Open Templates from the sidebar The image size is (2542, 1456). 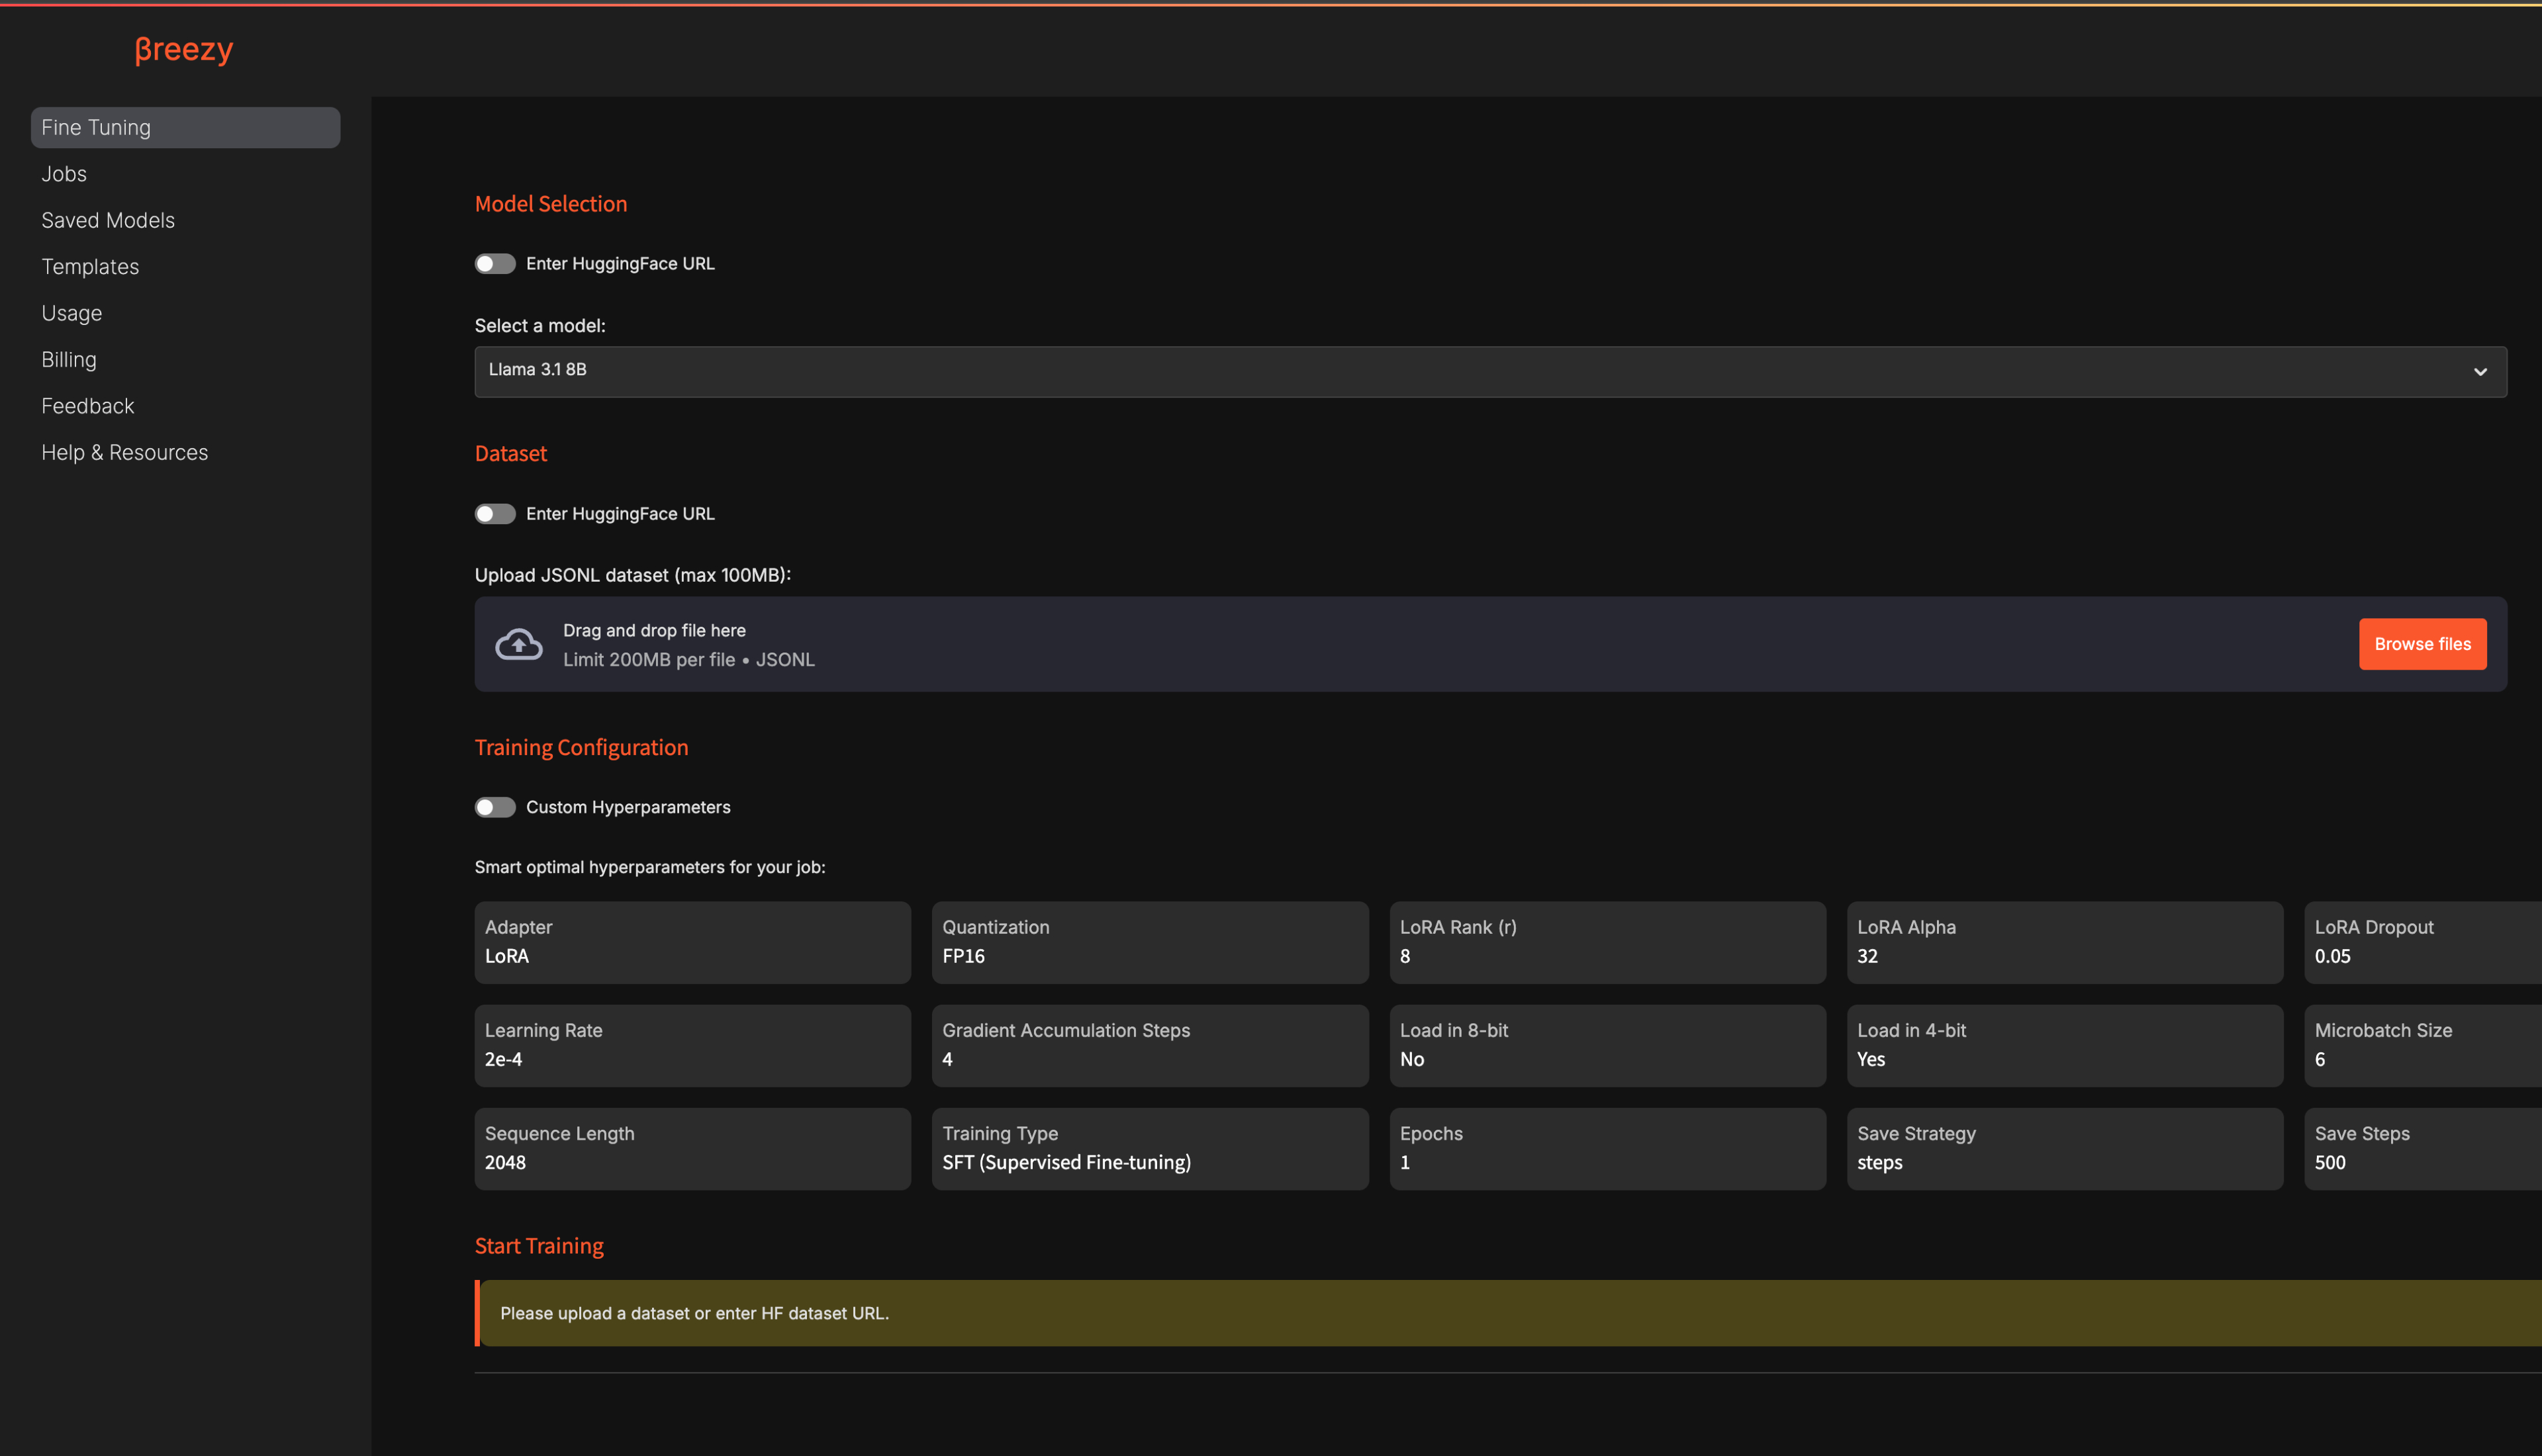[x=90, y=267]
